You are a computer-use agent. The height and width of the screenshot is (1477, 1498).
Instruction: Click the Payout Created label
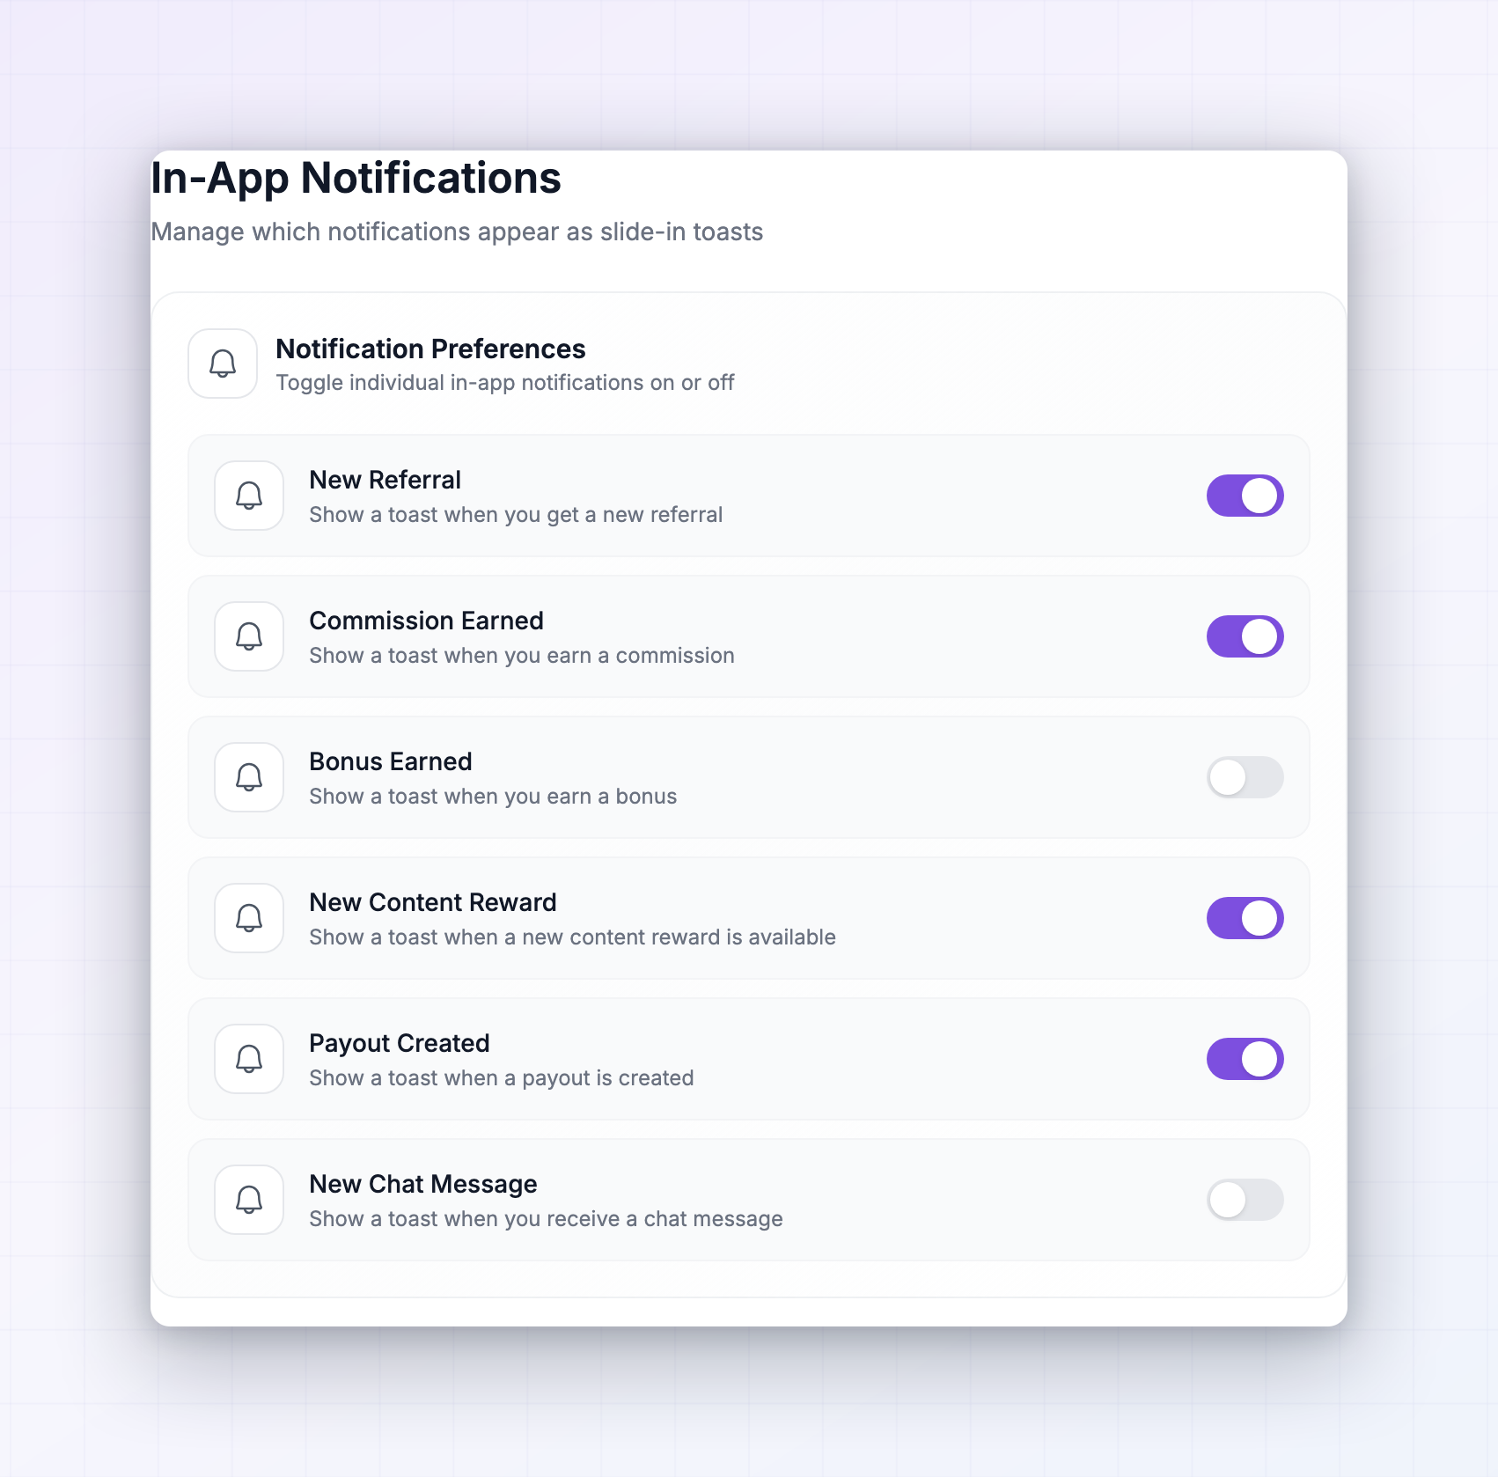click(x=399, y=1043)
